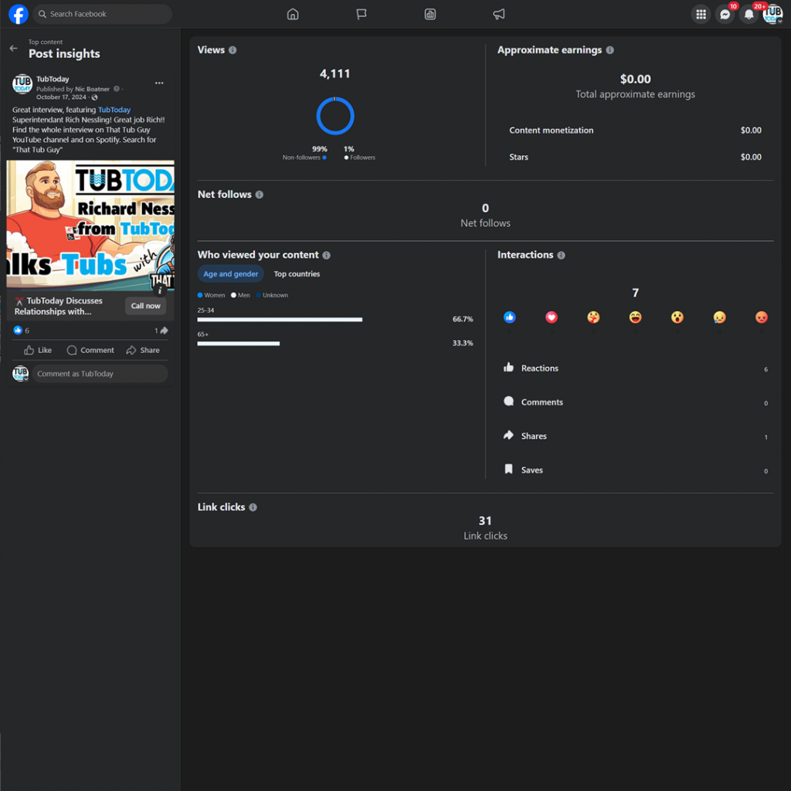Image resolution: width=791 pixels, height=791 pixels.
Task: Click the Women legend item
Action: pos(212,295)
